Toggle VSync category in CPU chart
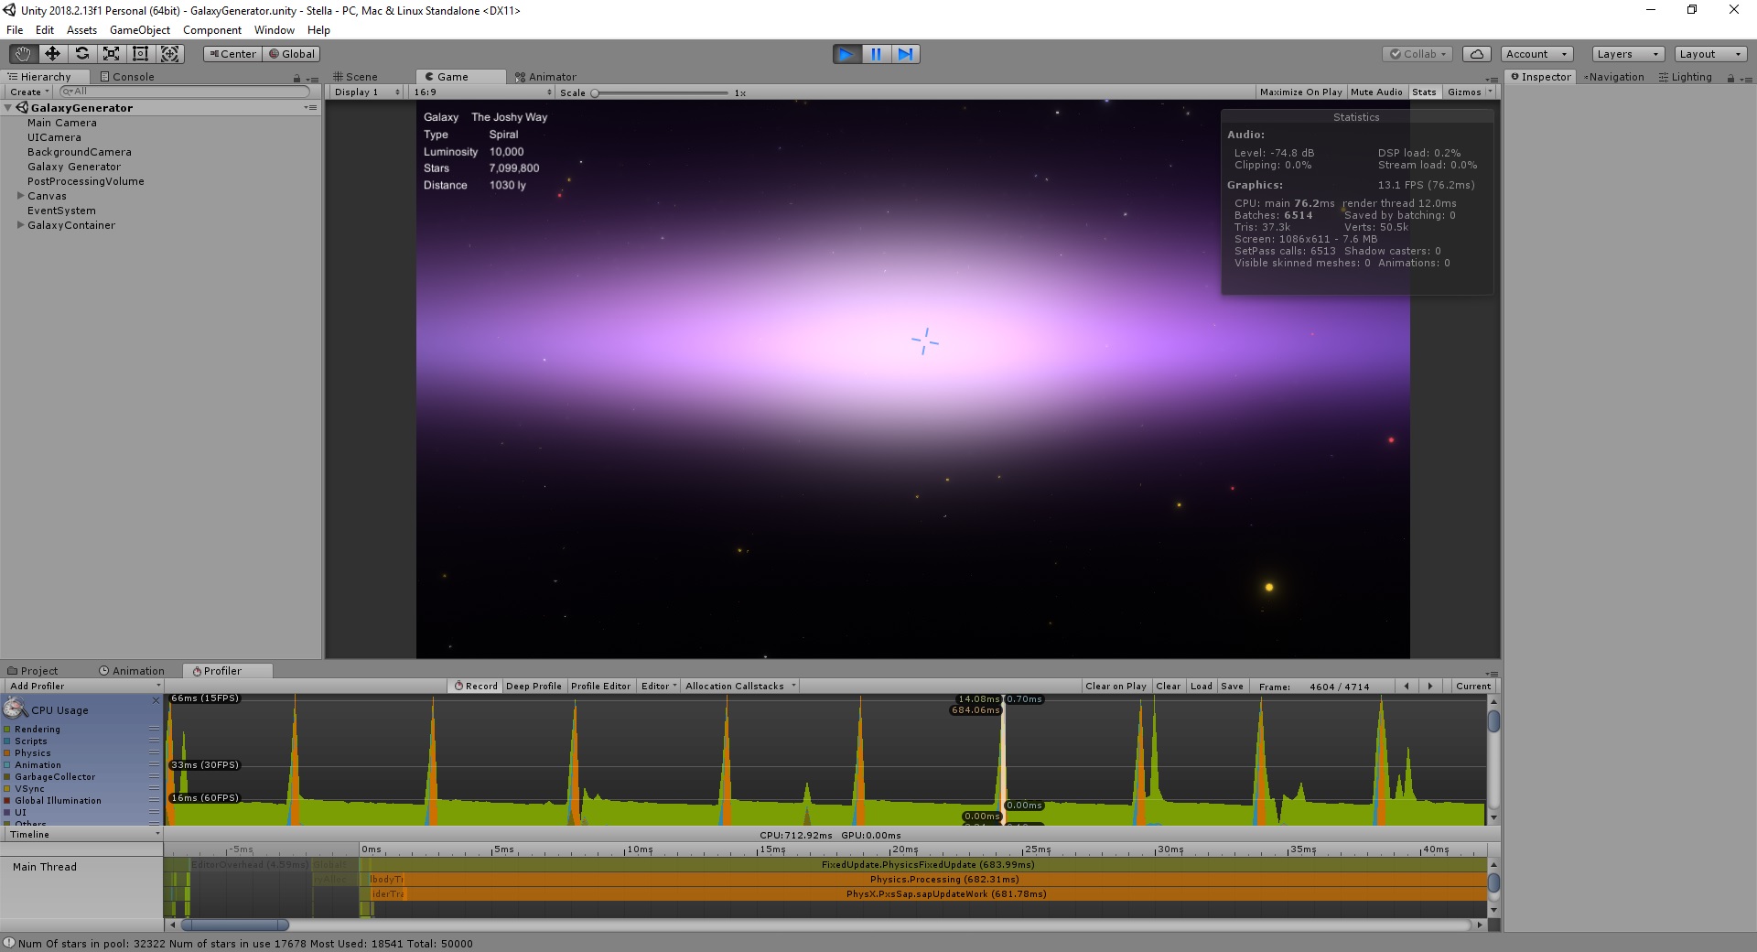1757x952 pixels. coord(7,789)
